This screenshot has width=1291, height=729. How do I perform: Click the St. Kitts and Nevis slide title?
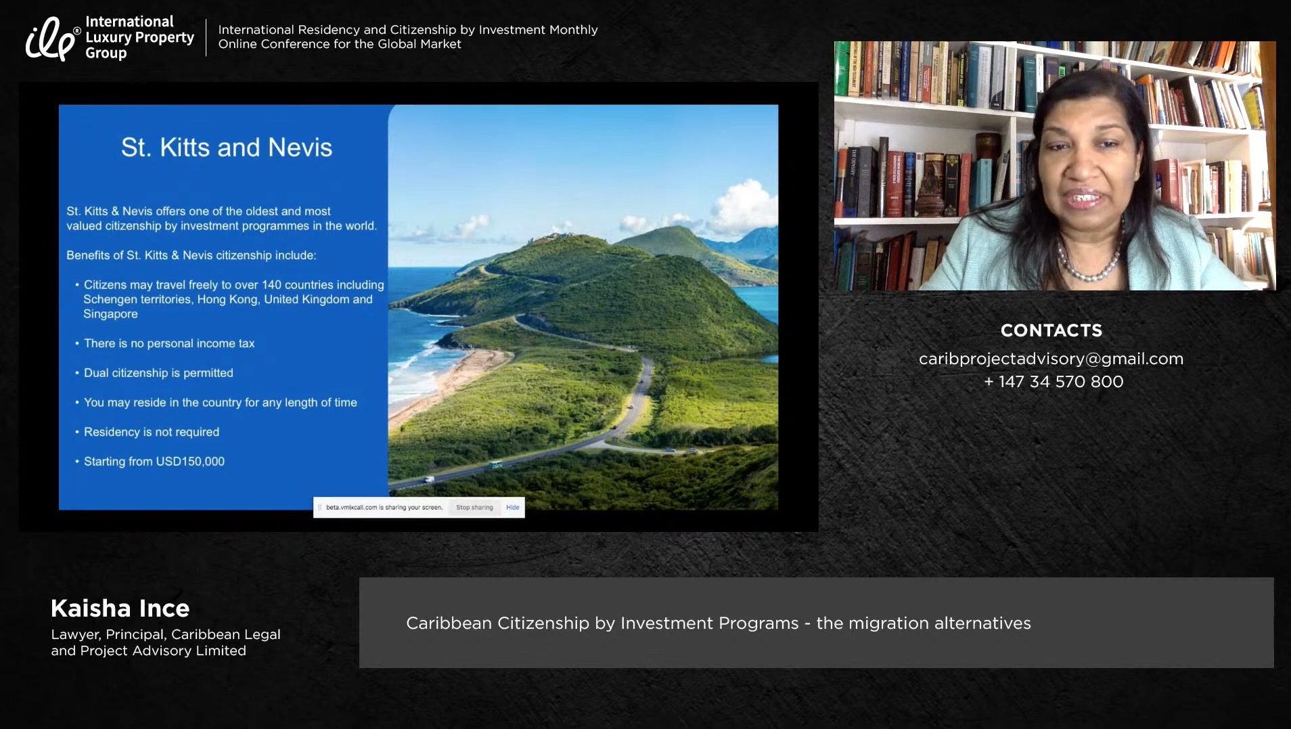coord(226,148)
